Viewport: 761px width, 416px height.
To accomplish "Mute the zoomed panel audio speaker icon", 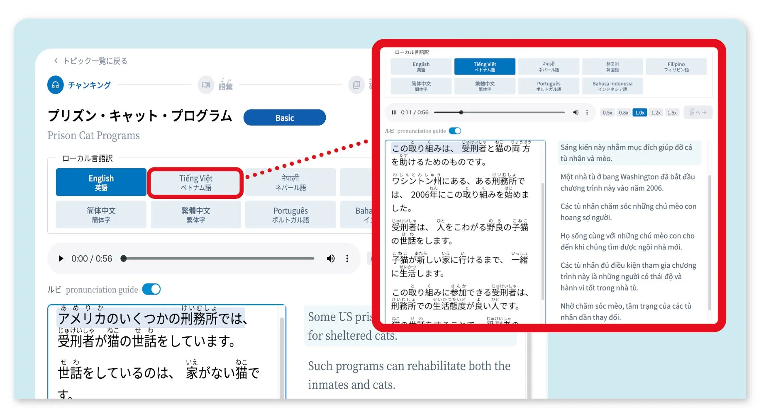I will tap(576, 112).
